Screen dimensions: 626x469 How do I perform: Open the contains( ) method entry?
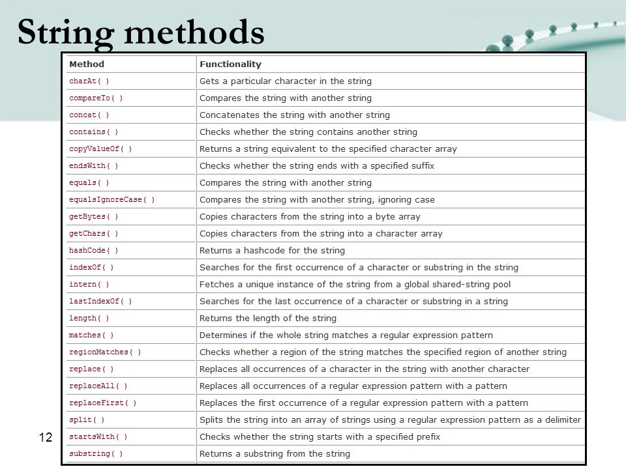[93, 132]
